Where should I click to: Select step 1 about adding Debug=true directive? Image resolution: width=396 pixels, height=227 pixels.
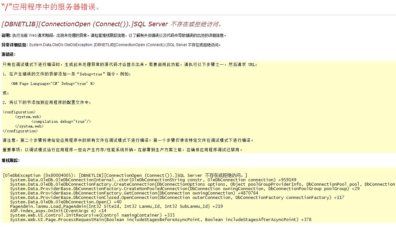66,74
